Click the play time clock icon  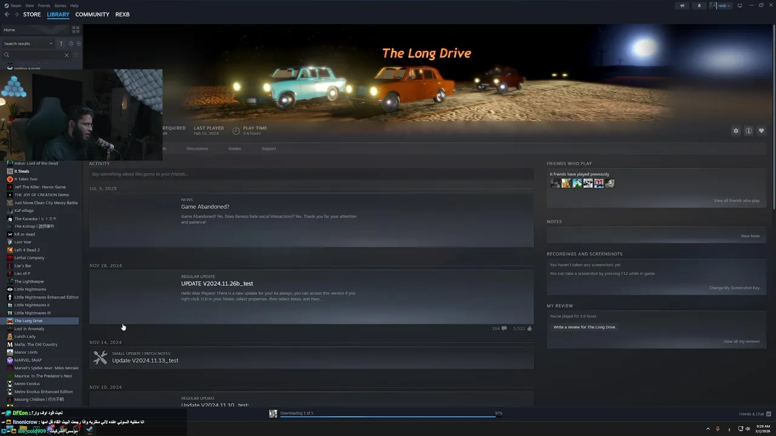[x=236, y=130]
